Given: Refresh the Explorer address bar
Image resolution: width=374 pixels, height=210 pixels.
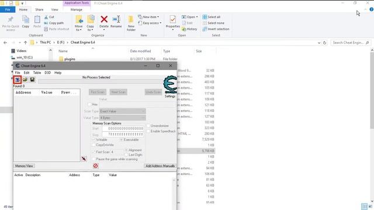Looking at the screenshot, I should pos(324,43).
